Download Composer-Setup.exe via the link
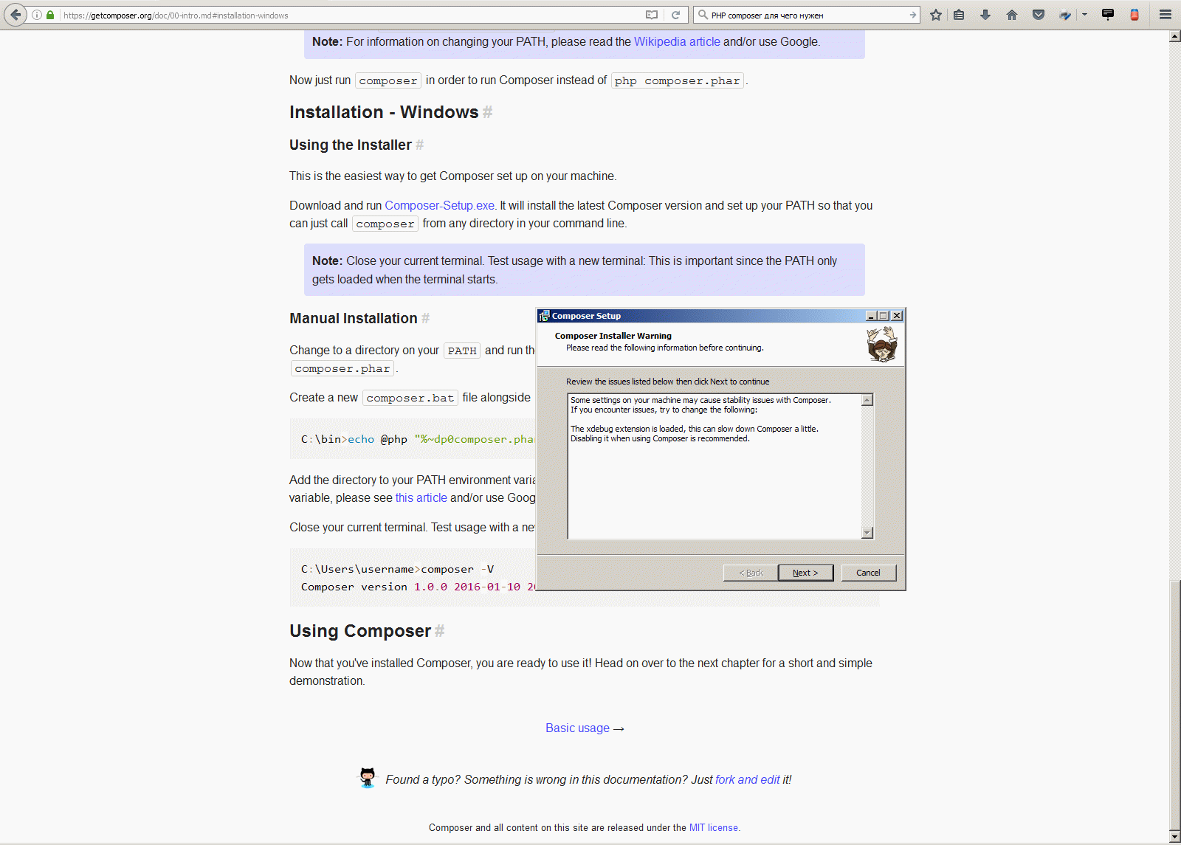The width and height of the screenshot is (1181, 845). [439, 206]
